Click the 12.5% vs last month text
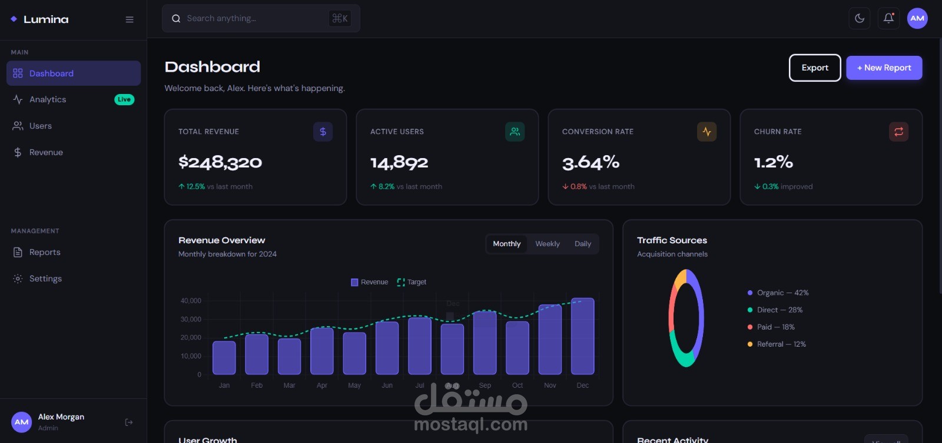Screen dimensions: 942x443 point(215,186)
